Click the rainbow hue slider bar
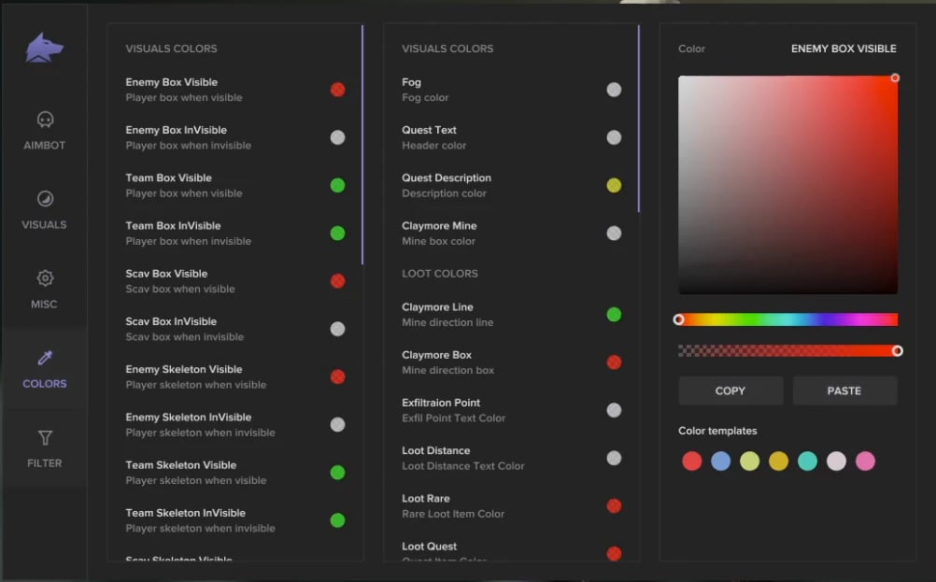The width and height of the screenshot is (936, 582). (788, 319)
